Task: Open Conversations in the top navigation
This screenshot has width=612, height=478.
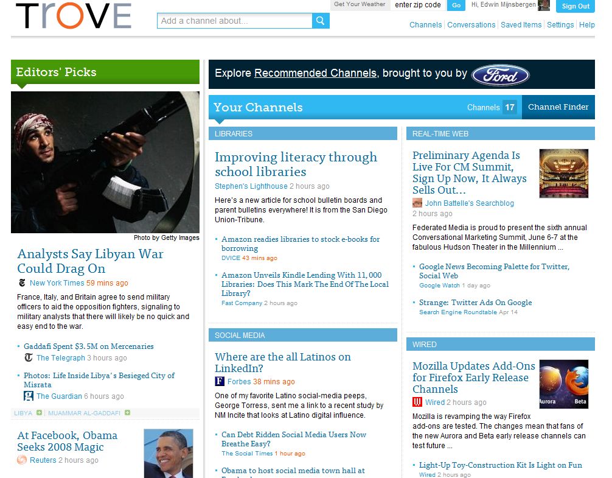Action: tap(471, 24)
